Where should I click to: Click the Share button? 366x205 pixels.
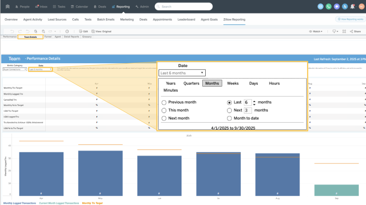(355, 31)
